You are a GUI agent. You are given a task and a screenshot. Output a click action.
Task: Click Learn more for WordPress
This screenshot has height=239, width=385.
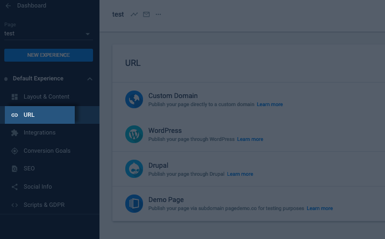[x=250, y=139]
